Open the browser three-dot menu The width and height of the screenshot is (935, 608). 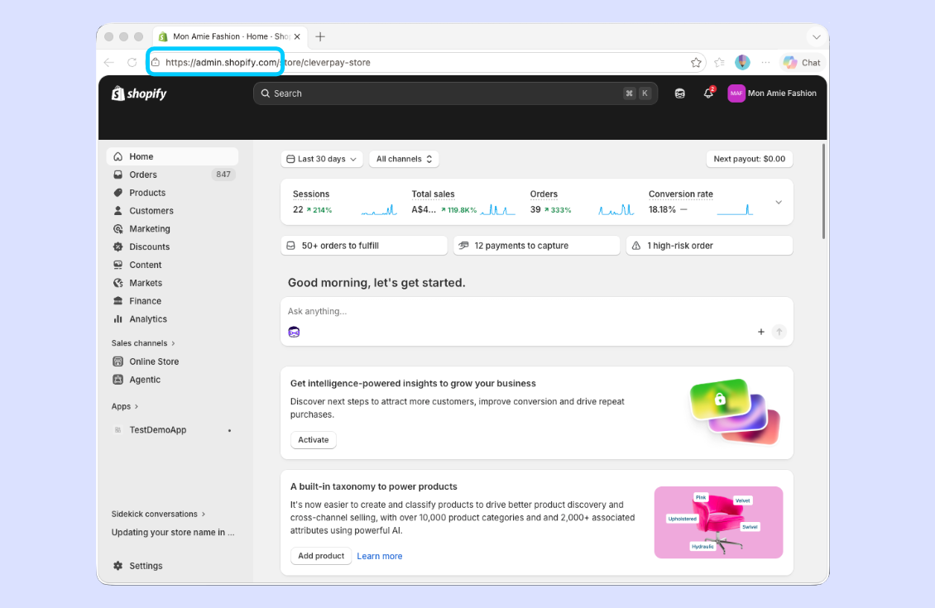click(x=765, y=63)
